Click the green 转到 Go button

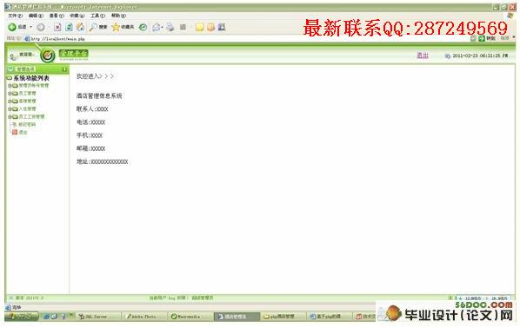point(487,39)
